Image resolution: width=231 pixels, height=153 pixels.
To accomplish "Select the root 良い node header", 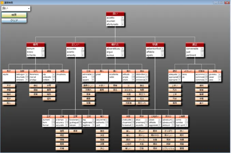I will pos(115,14).
